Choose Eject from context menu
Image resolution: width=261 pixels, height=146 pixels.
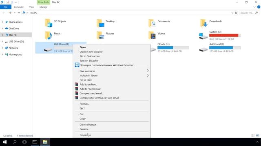pyautogui.click(x=112, y=108)
